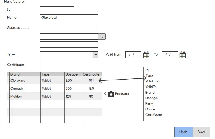Screen dimensions: 215x139
Task: Click the Certificate input field
Action: click(69, 65)
